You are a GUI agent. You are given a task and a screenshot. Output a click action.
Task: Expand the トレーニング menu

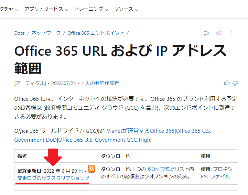pos(91,9)
